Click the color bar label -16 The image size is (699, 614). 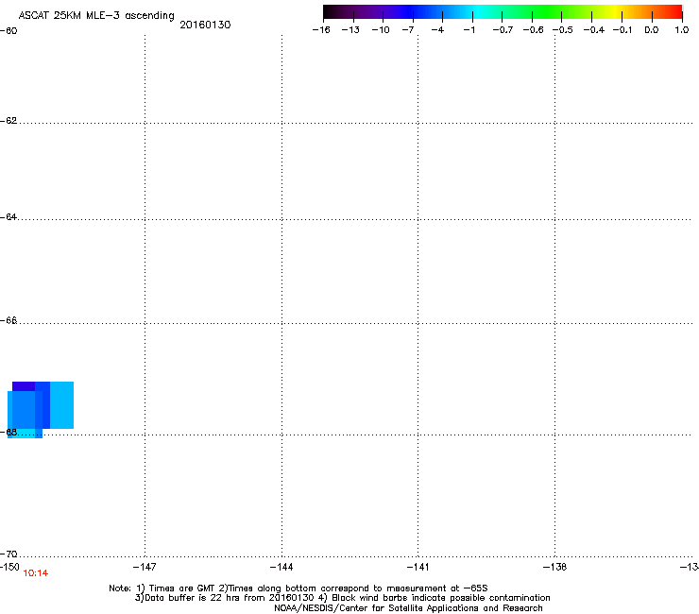(321, 30)
